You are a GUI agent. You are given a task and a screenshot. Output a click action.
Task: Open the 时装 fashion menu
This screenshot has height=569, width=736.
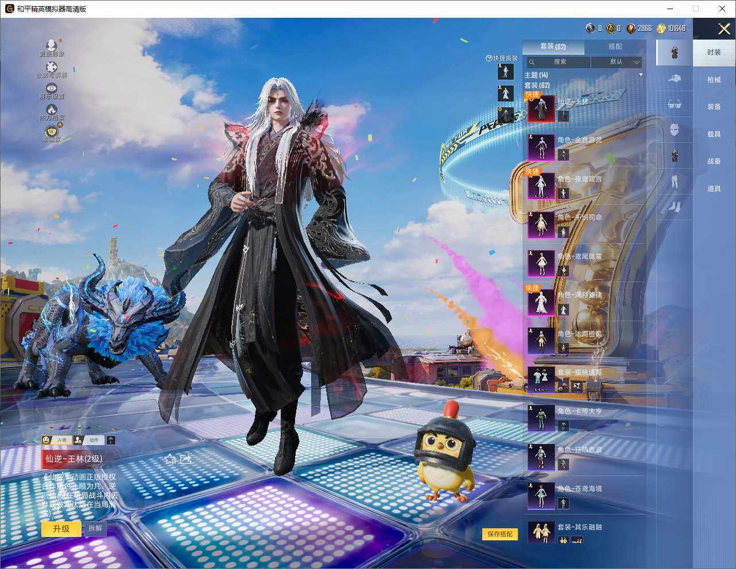(714, 52)
